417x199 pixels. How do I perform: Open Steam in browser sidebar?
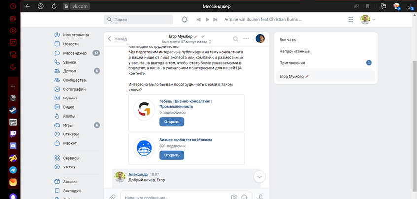[13, 110]
